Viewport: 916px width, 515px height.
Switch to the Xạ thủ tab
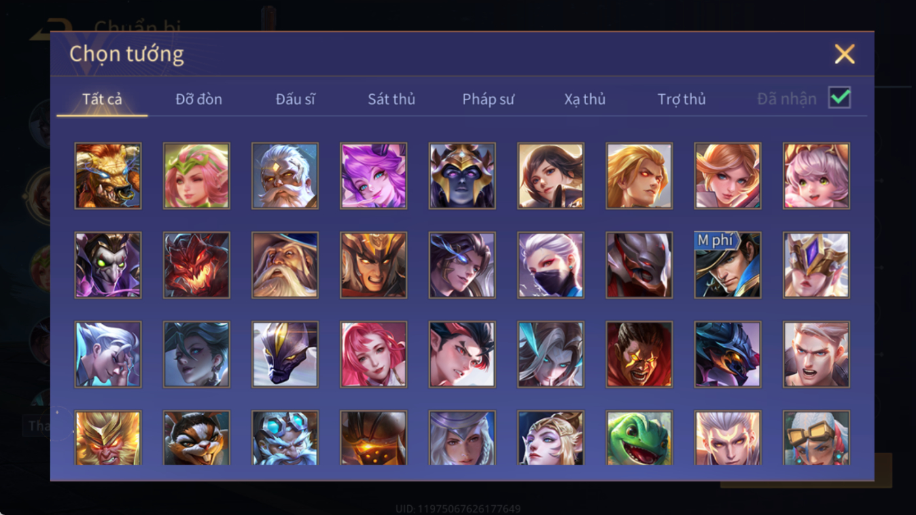(x=585, y=99)
